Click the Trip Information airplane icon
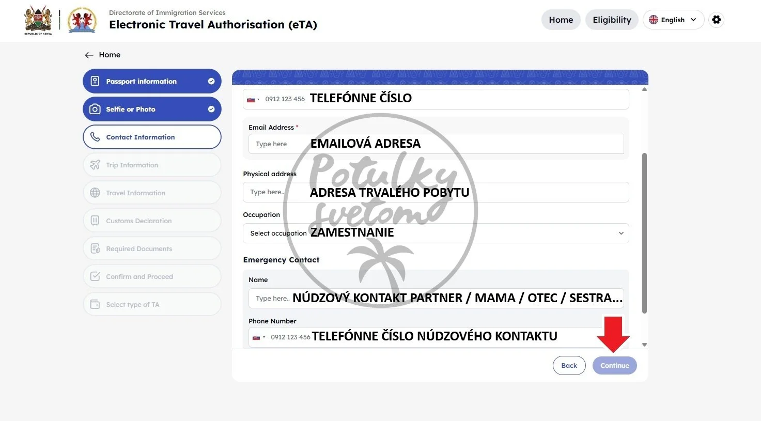Viewport: 761px width, 421px height. tap(95, 165)
